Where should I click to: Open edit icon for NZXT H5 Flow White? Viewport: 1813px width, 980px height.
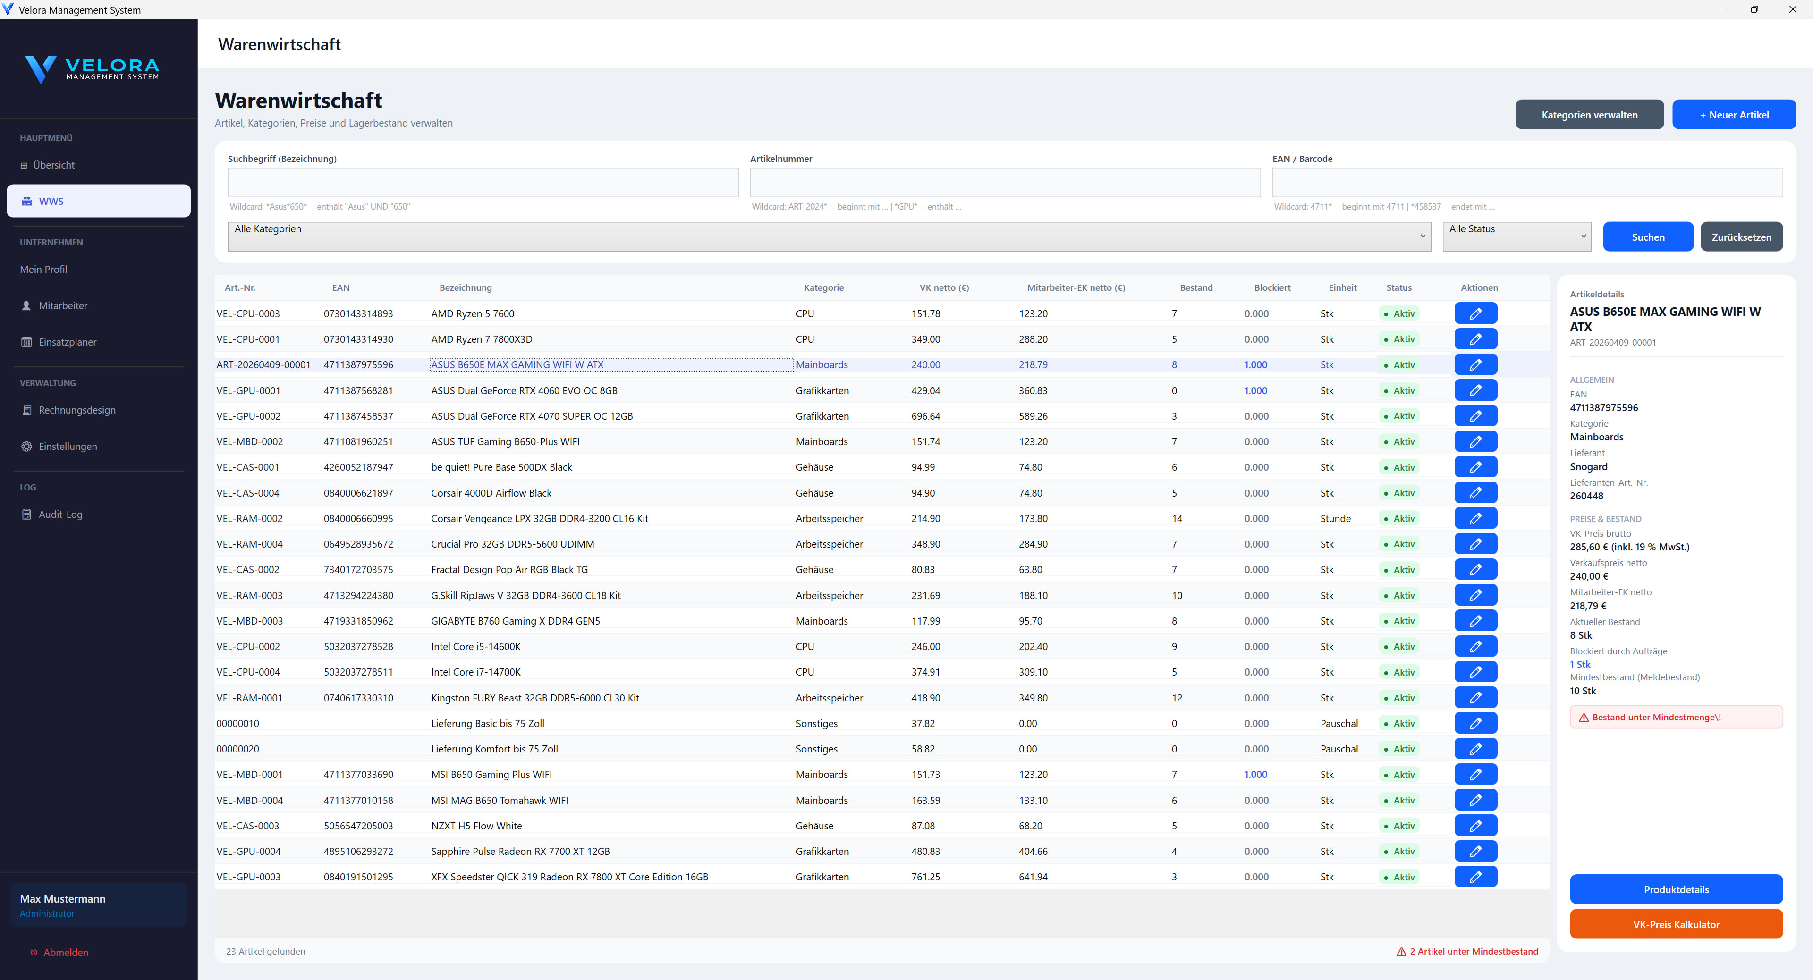click(1475, 825)
